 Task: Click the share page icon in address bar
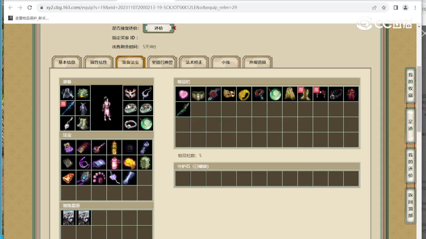pyautogui.click(x=374, y=7)
